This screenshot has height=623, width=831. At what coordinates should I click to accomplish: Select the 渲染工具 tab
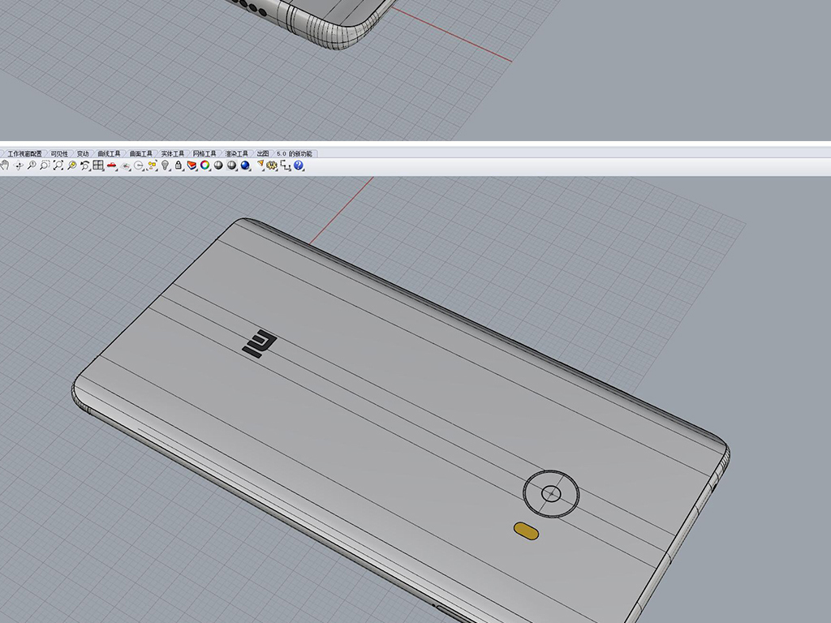(236, 153)
